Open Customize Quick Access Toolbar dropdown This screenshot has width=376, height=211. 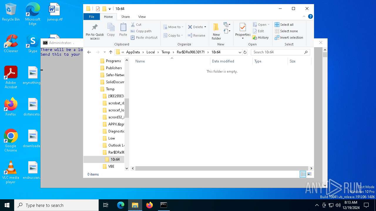[x=110, y=9]
